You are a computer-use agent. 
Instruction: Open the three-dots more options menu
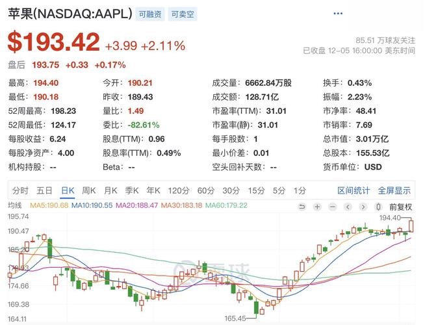point(337,14)
